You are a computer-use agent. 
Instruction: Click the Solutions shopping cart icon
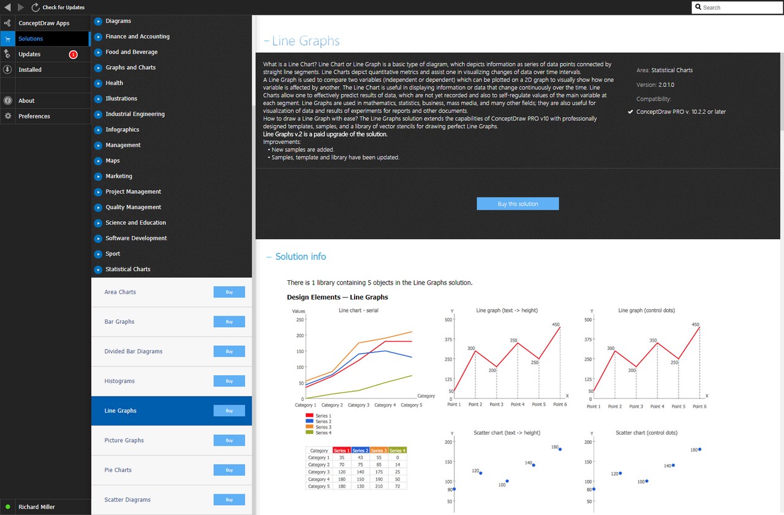click(7, 39)
